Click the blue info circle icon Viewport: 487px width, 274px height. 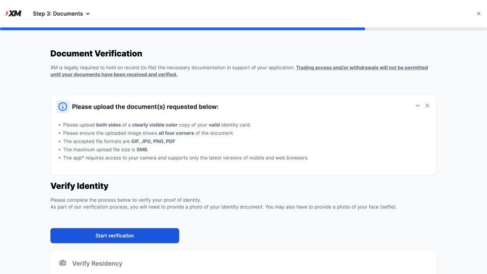(x=63, y=107)
